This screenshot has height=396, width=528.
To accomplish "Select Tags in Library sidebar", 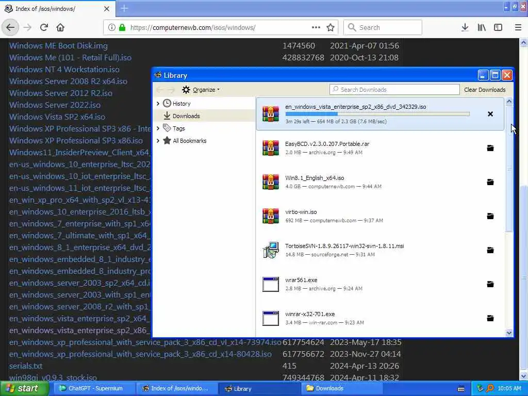I will pos(178,128).
